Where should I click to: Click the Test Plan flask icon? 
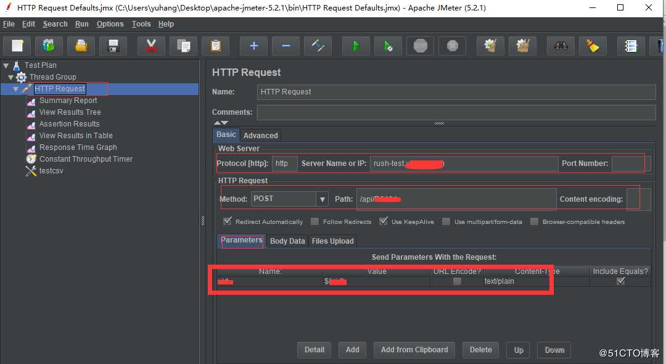click(x=17, y=65)
